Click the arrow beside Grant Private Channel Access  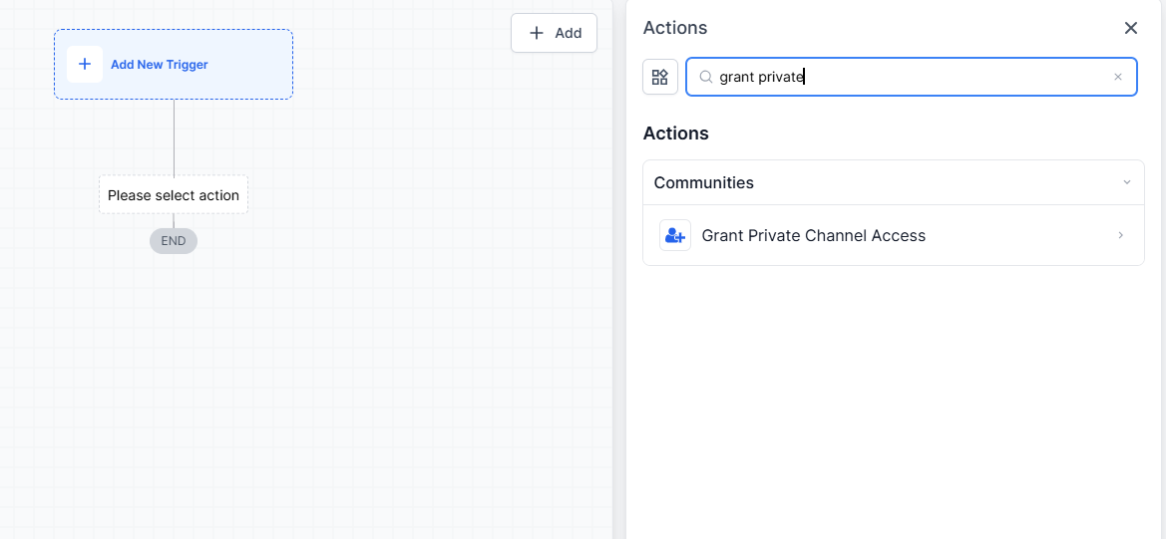click(1120, 235)
